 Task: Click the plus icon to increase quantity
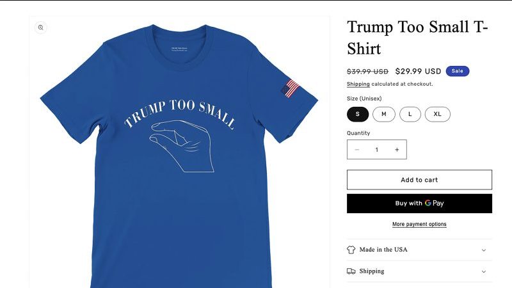[397, 150]
